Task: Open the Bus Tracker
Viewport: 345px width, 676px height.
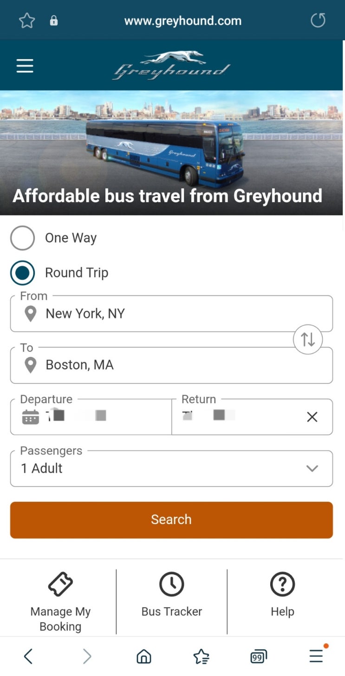Action: pyautogui.click(x=171, y=595)
